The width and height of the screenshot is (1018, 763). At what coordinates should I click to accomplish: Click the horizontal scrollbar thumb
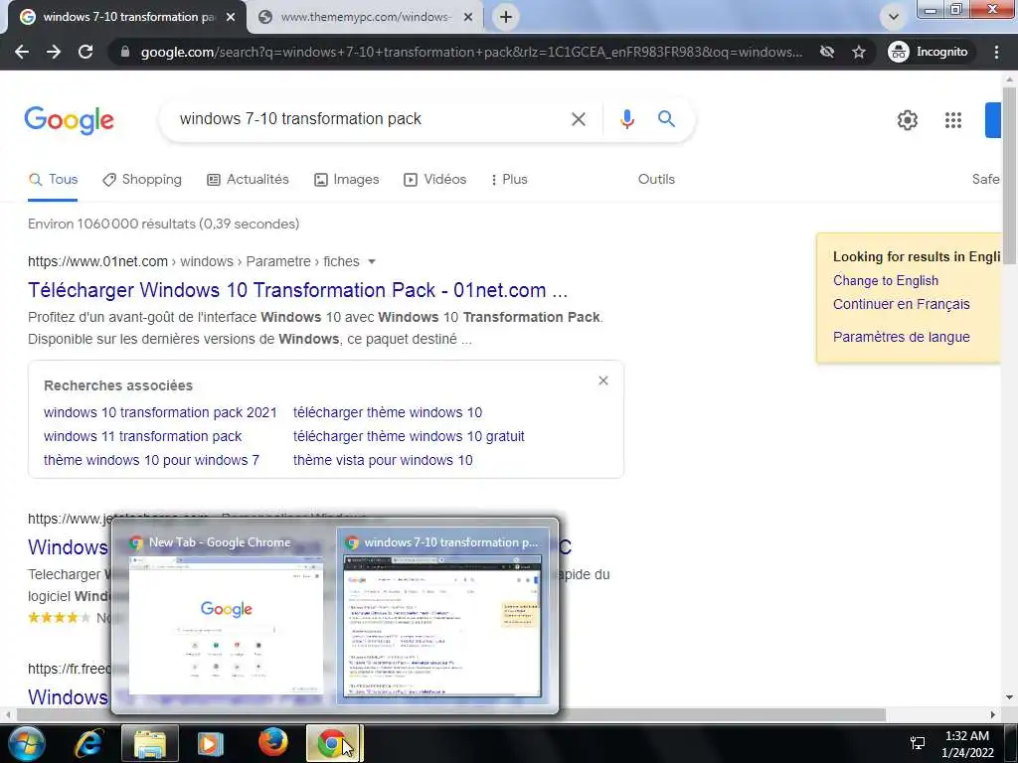tap(451, 714)
